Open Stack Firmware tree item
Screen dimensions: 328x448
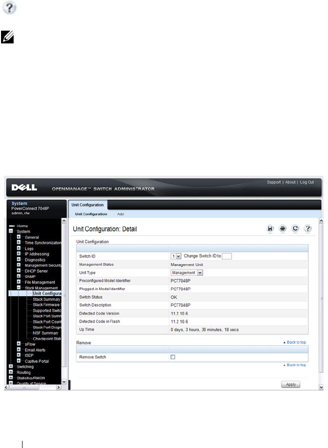pos(47,305)
